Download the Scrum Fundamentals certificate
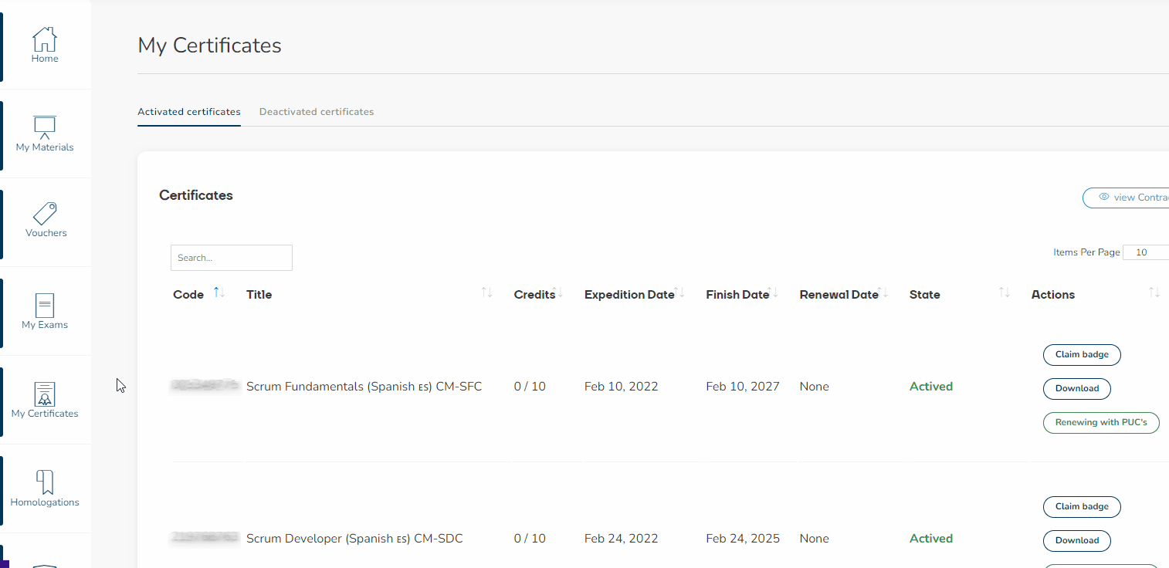Image resolution: width=1169 pixels, height=568 pixels. coord(1076,389)
